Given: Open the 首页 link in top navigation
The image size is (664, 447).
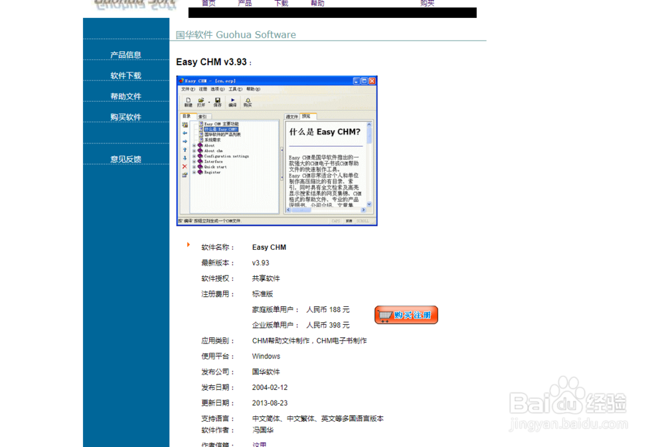Looking at the screenshot, I should [x=208, y=3].
